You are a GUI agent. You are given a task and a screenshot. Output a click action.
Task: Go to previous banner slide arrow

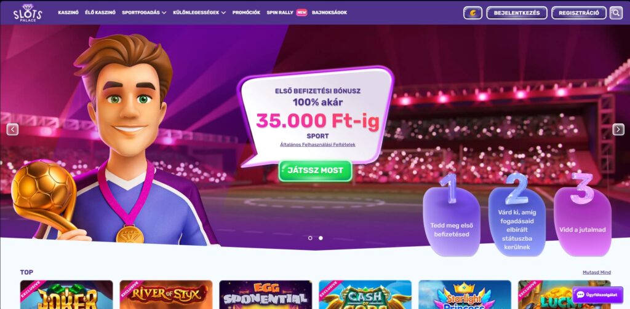pyautogui.click(x=12, y=129)
